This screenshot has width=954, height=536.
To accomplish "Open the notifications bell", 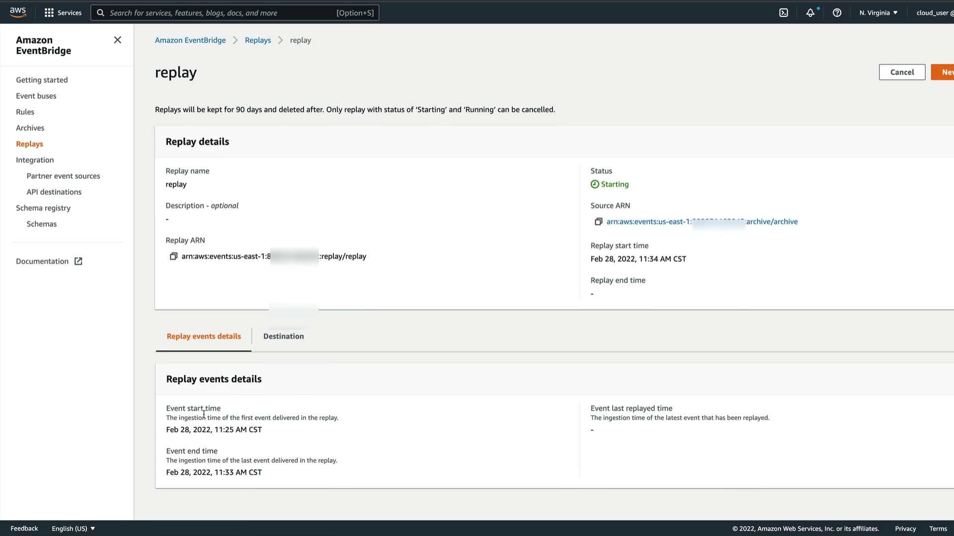I will pos(810,13).
